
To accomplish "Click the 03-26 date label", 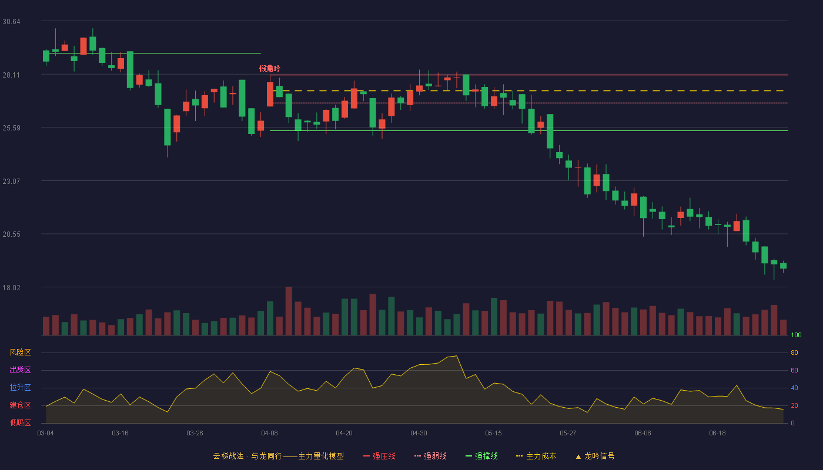I will coord(195,433).
